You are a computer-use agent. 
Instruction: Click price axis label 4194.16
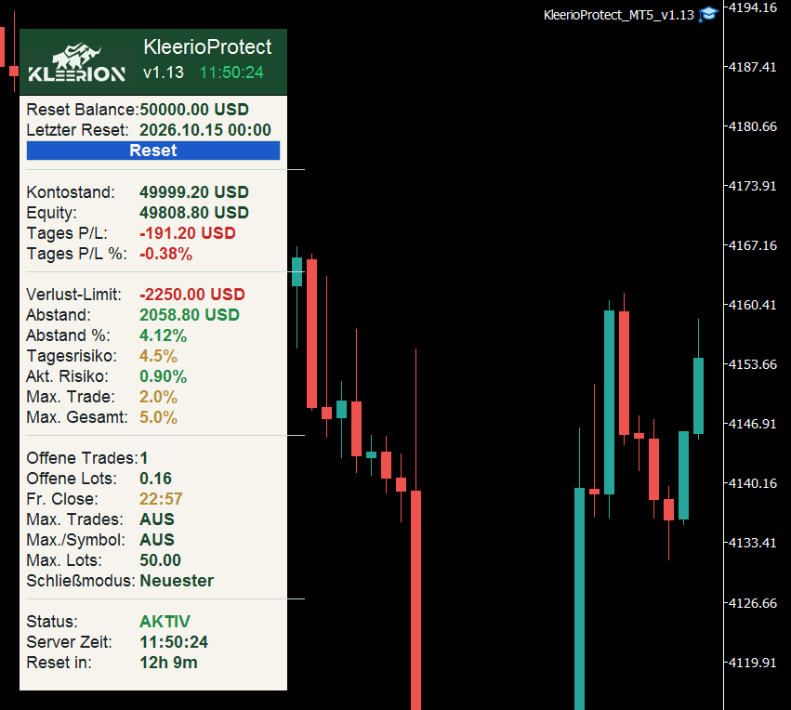pyautogui.click(x=753, y=7)
